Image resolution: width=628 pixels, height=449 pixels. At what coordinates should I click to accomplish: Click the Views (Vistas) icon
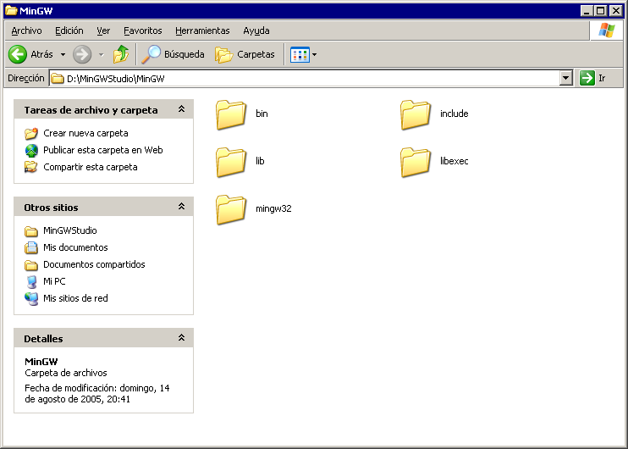pyautogui.click(x=300, y=54)
